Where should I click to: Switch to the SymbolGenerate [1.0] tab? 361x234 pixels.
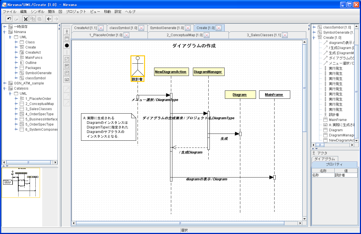coord(167,28)
